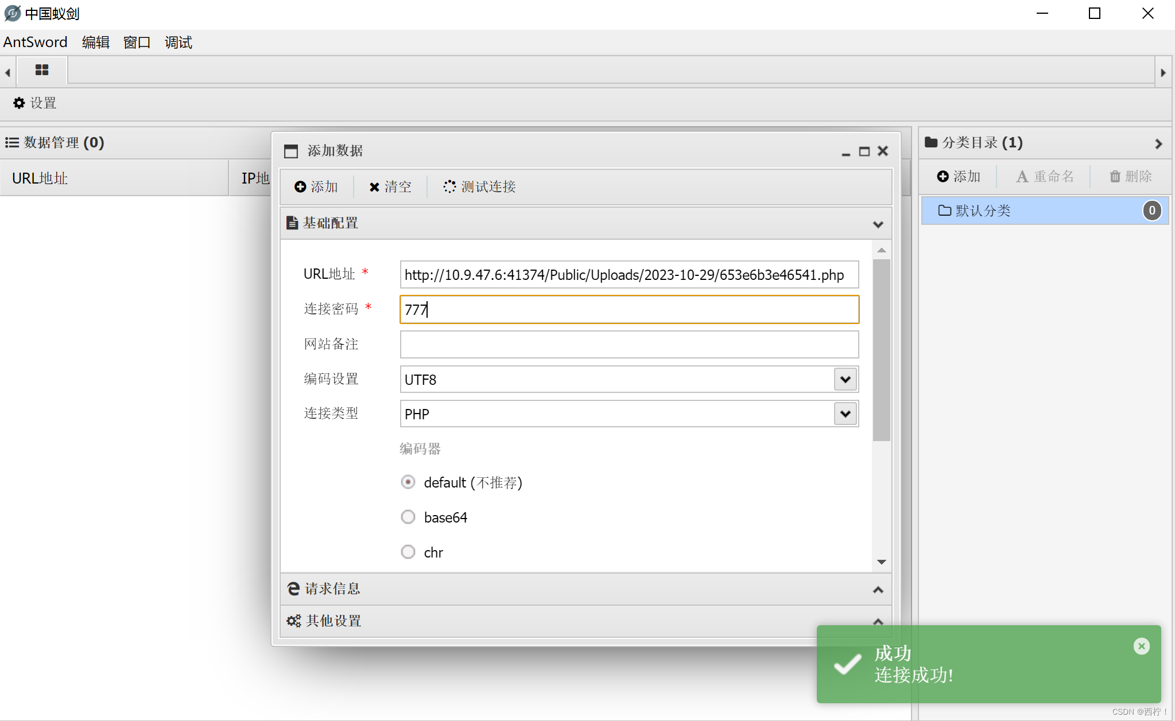The image size is (1175, 721).
Task: Click the 清空 clear button
Action: [x=390, y=186]
